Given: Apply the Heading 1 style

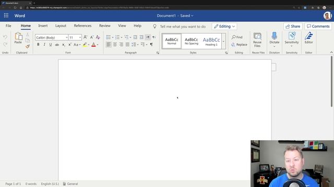Looking at the screenshot, I should point(211,41).
